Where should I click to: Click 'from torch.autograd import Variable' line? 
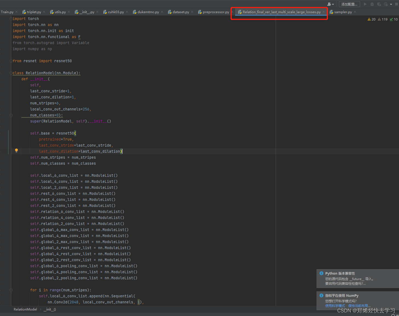pos(51,43)
